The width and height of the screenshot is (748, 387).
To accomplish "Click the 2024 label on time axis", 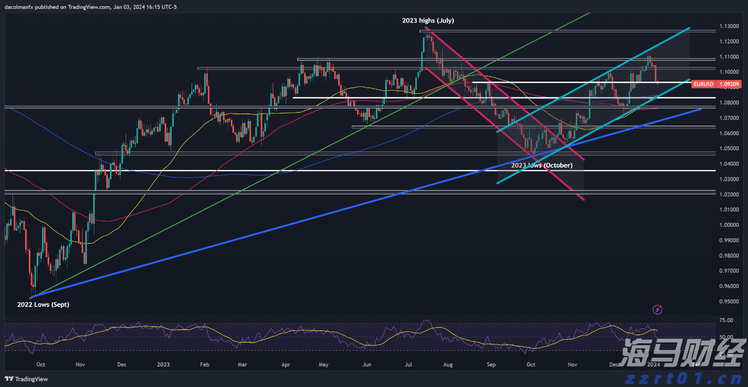I will click(x=653, y=364).
